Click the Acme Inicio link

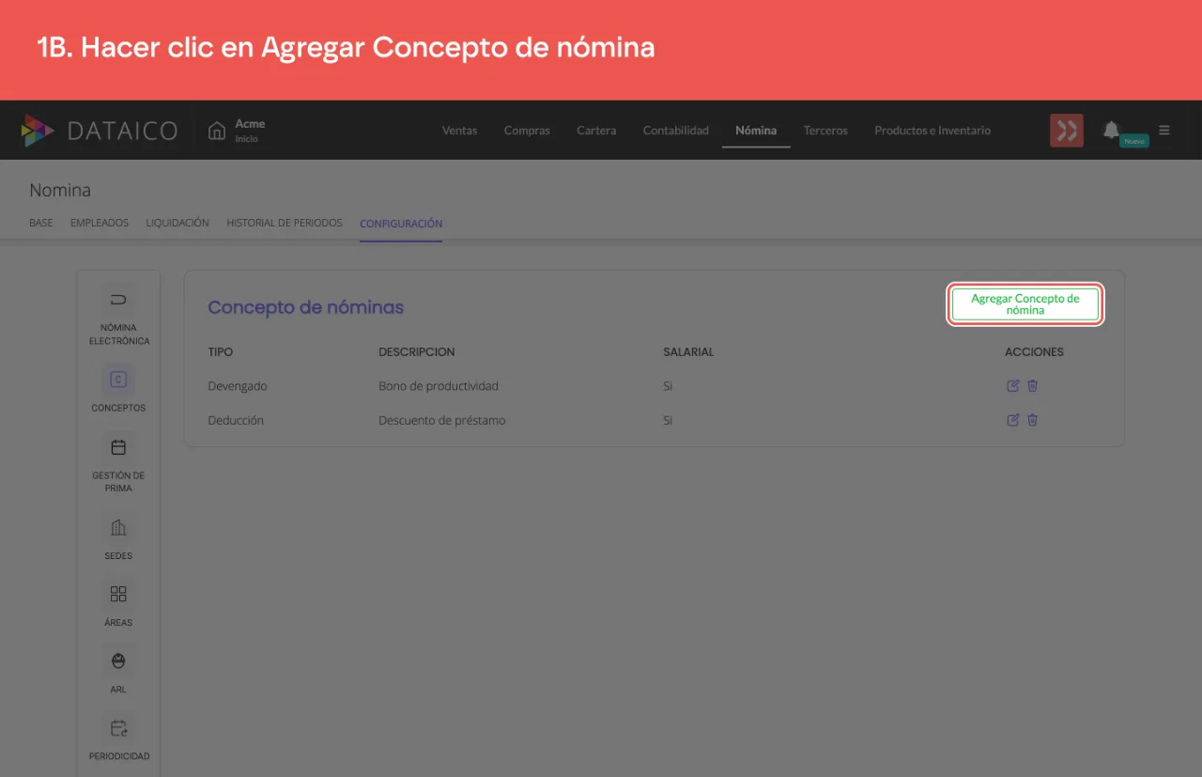[250, 131]
